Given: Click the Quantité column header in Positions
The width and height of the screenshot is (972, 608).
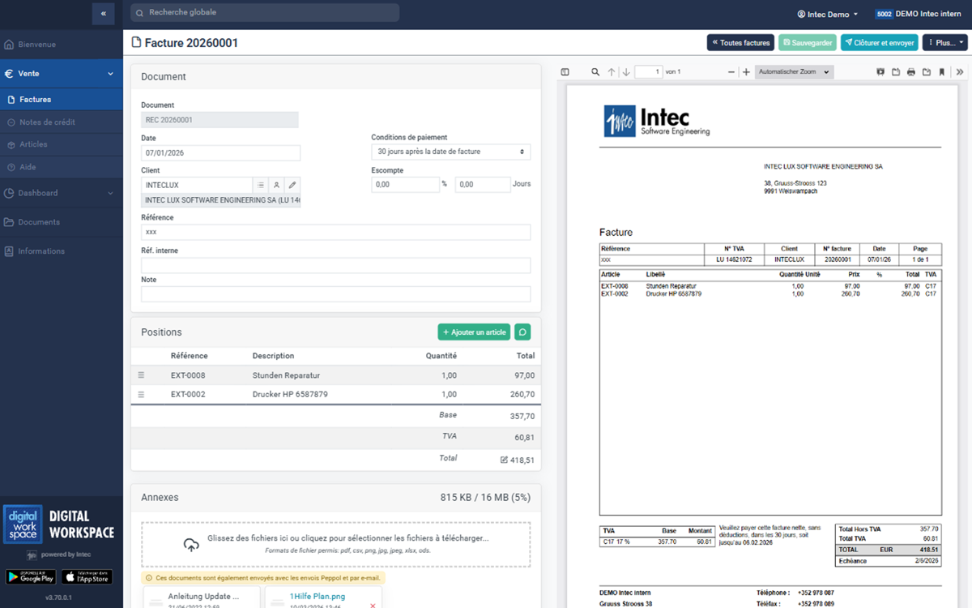Looking at the screenshot, I should [441, 356].
